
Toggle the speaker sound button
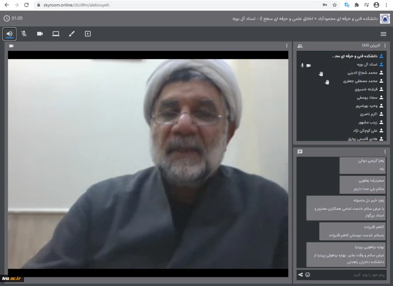pos(9,34)
